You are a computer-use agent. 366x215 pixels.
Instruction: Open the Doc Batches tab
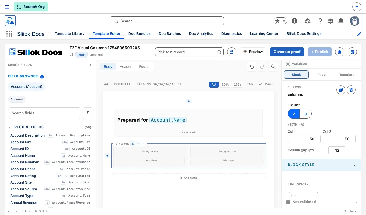(x=170, y=33)
